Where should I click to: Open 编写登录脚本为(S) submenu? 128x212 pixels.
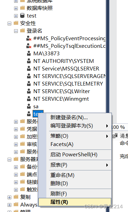[x=75, y=126]
